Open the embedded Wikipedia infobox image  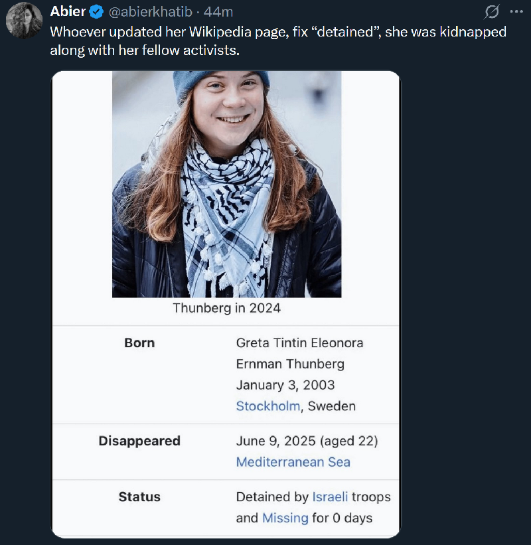click(x=226, y=305)
